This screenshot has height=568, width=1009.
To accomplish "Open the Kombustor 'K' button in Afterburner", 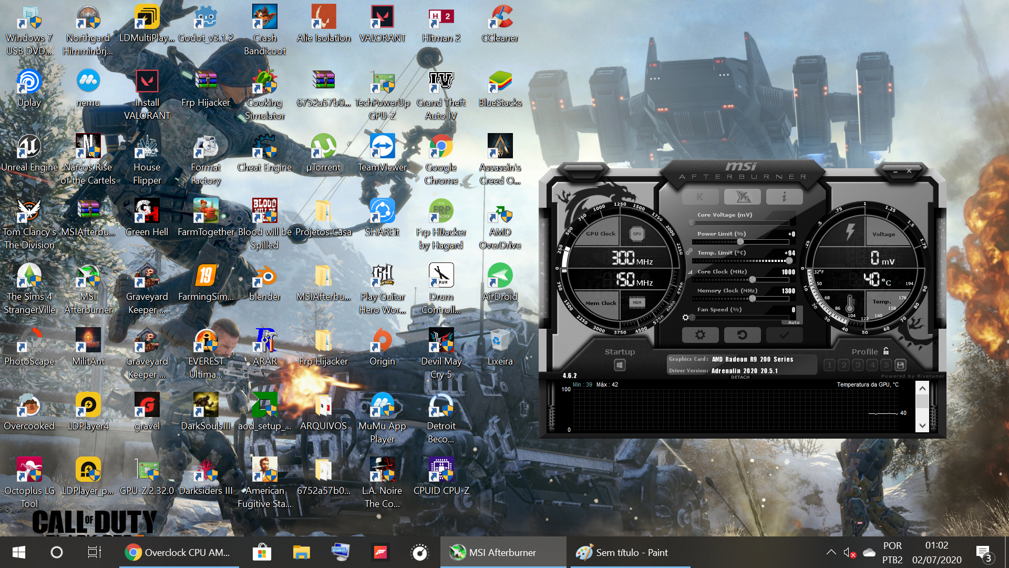I will [x=700, y=197].
